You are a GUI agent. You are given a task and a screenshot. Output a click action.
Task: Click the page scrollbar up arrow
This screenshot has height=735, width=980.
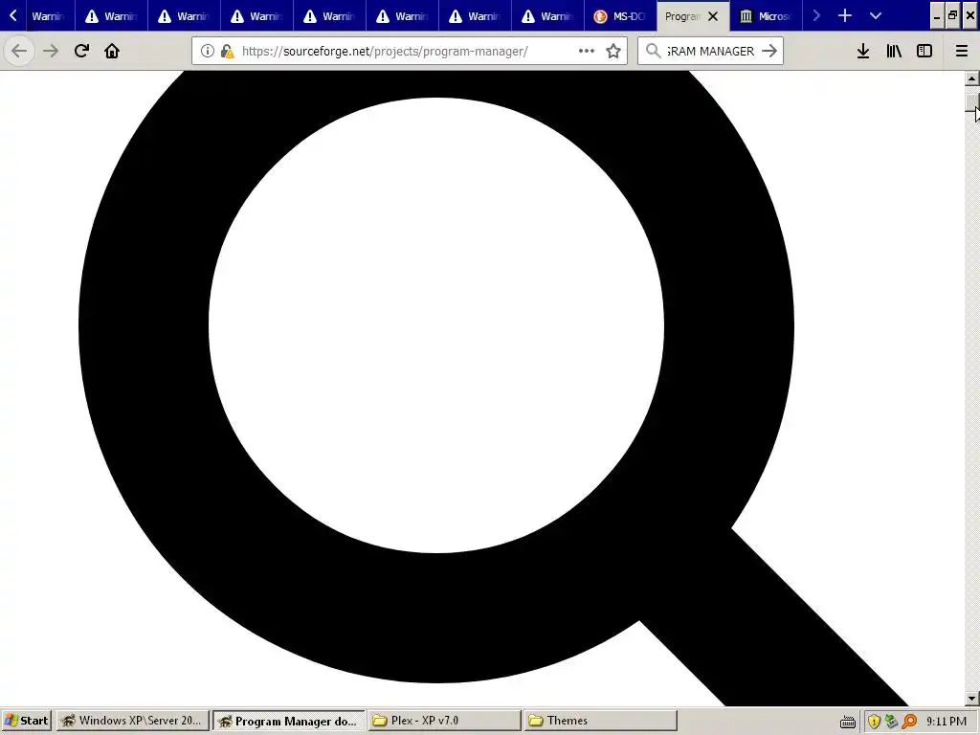tap(972, 78)
